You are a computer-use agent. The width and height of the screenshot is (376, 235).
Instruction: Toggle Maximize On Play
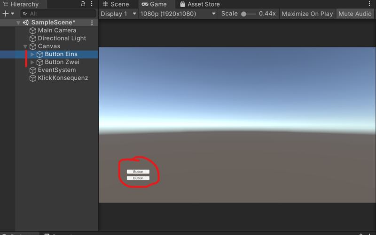coord(307,14)
